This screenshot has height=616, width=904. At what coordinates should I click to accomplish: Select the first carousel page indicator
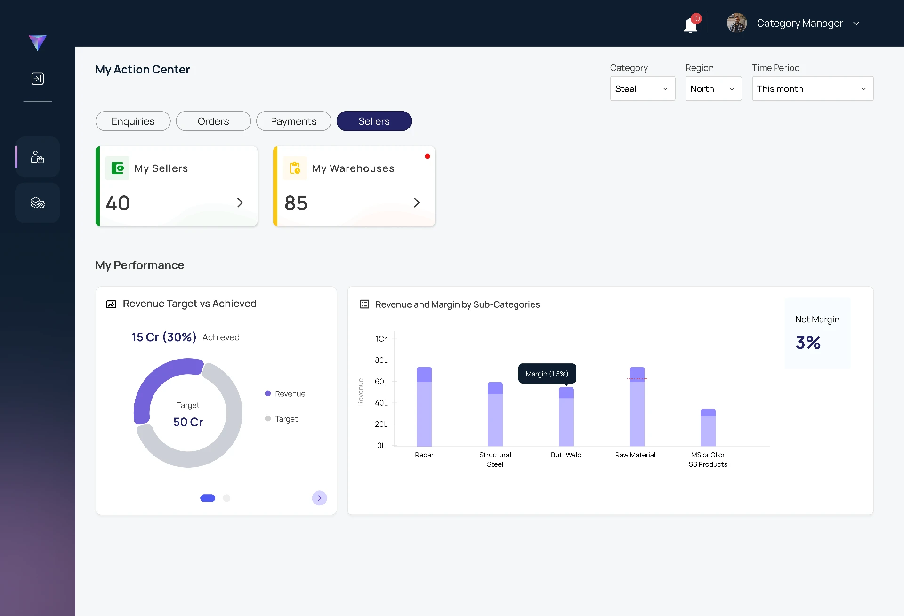tap(208, 498)
